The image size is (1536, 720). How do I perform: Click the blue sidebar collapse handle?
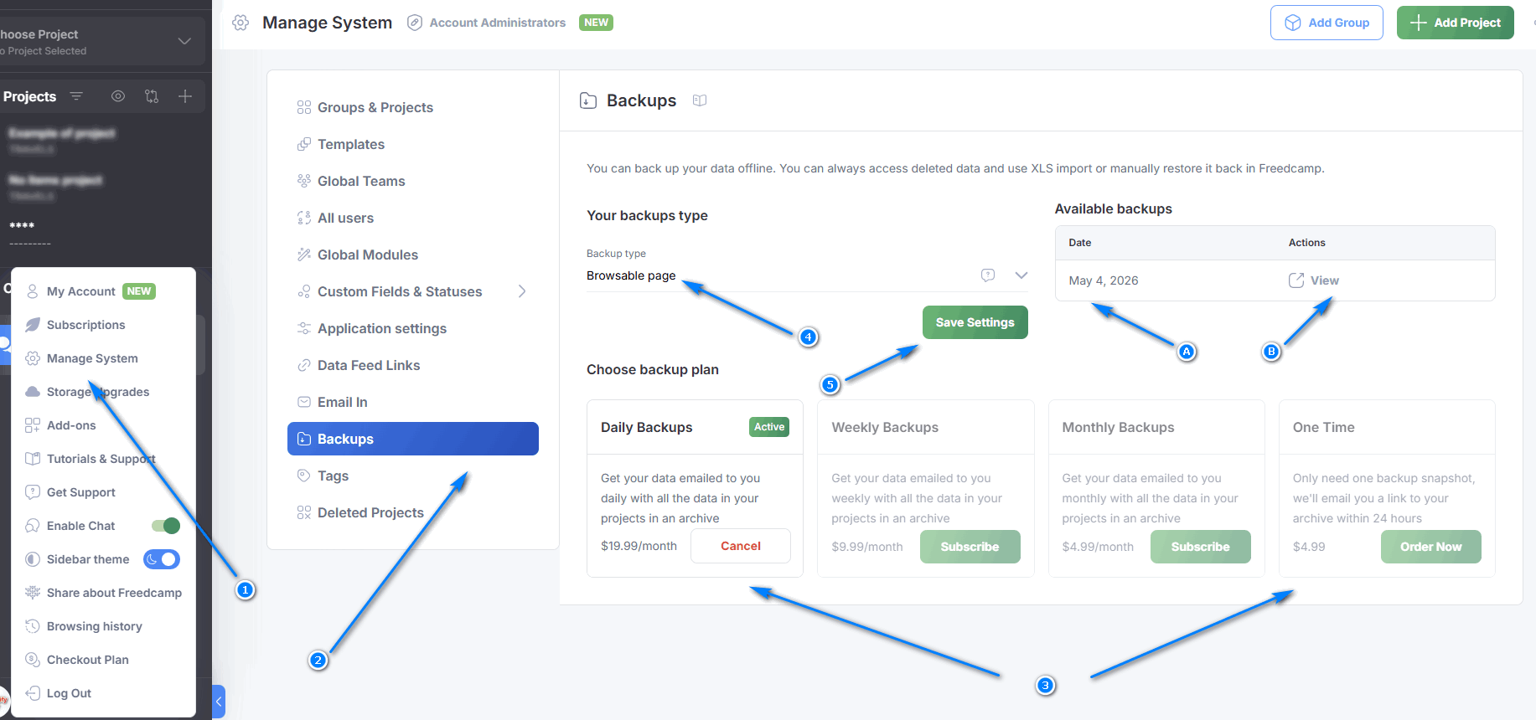click(219, 702)
